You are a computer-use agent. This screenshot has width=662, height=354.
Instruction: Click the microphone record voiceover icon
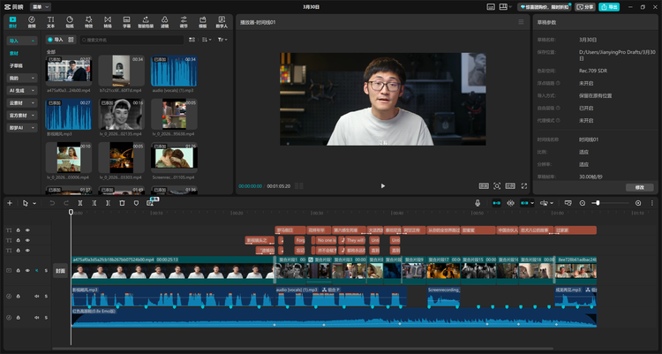(478, 203)
